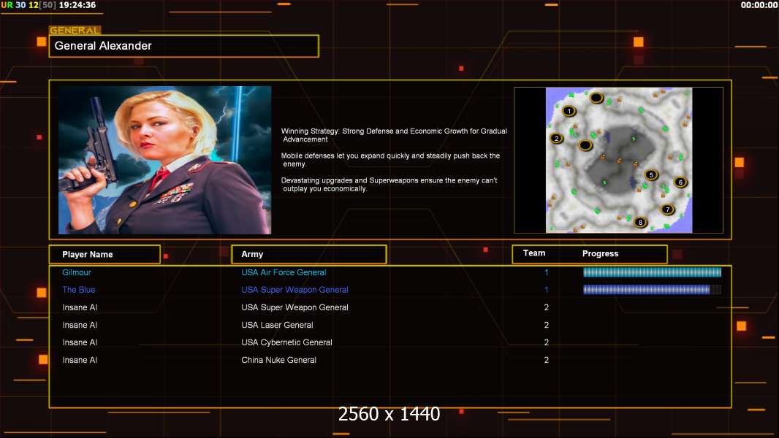Image resolution: width=779 pixels, height=438 pixels.
Task: Click USA Cybernetic General army entry
Action: [x=286, y=342]
